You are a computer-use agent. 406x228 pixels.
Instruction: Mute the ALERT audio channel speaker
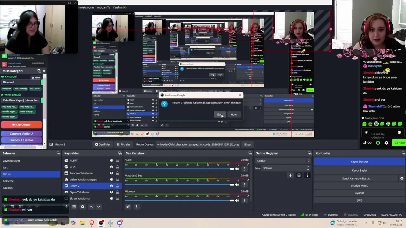[x=237, y=169]
